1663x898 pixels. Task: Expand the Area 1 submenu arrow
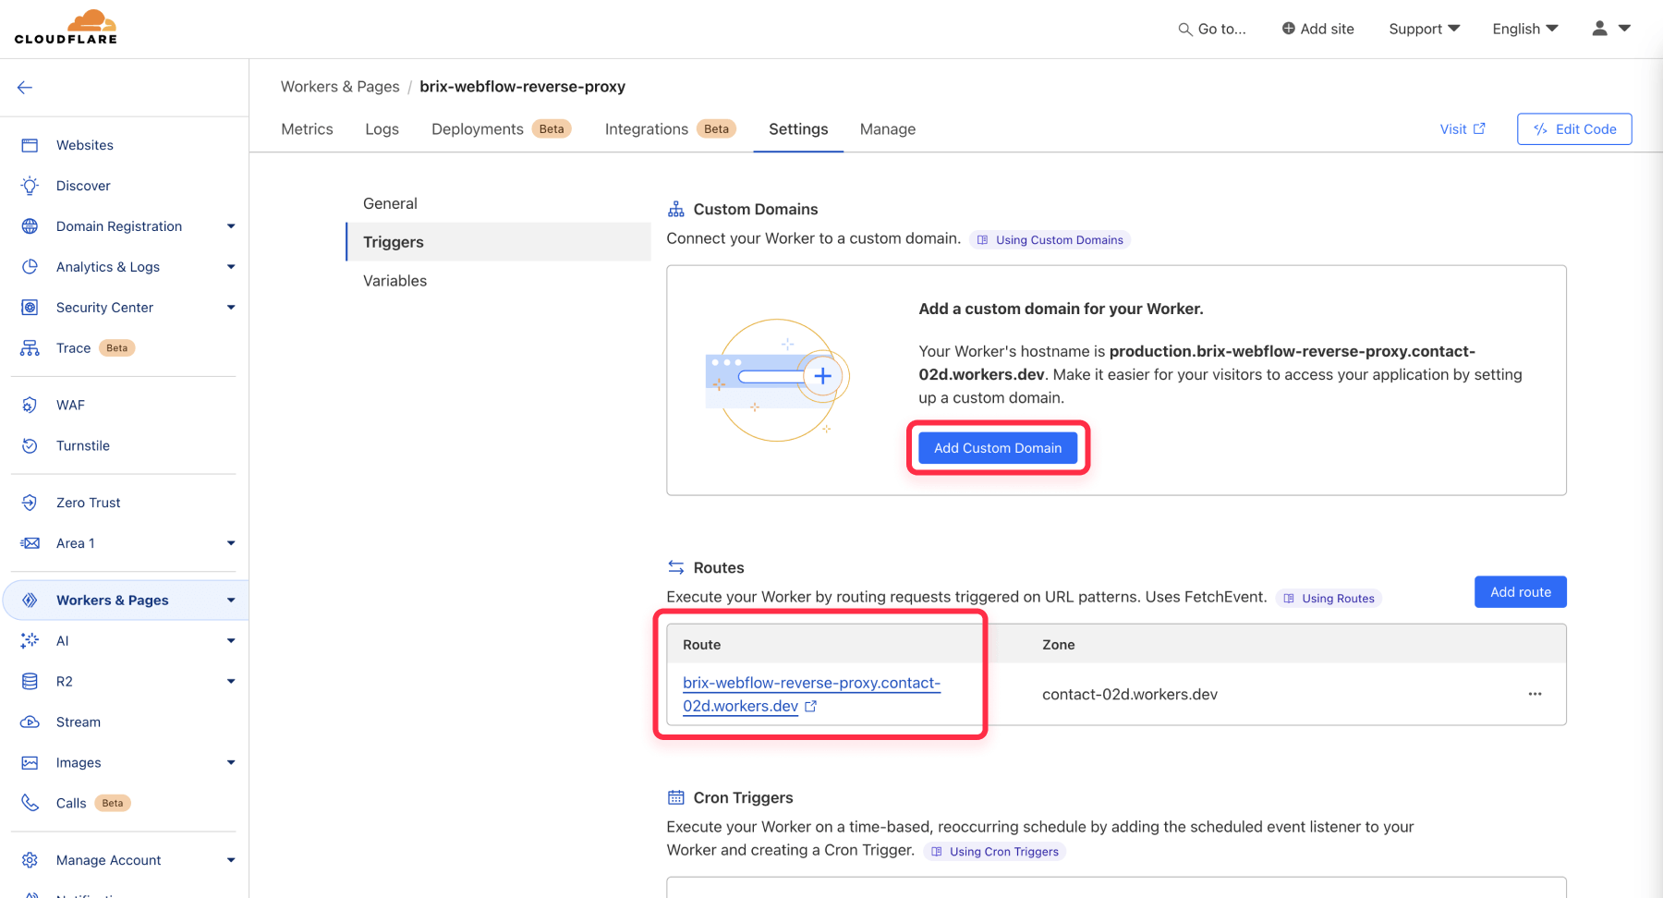(231, 543)
